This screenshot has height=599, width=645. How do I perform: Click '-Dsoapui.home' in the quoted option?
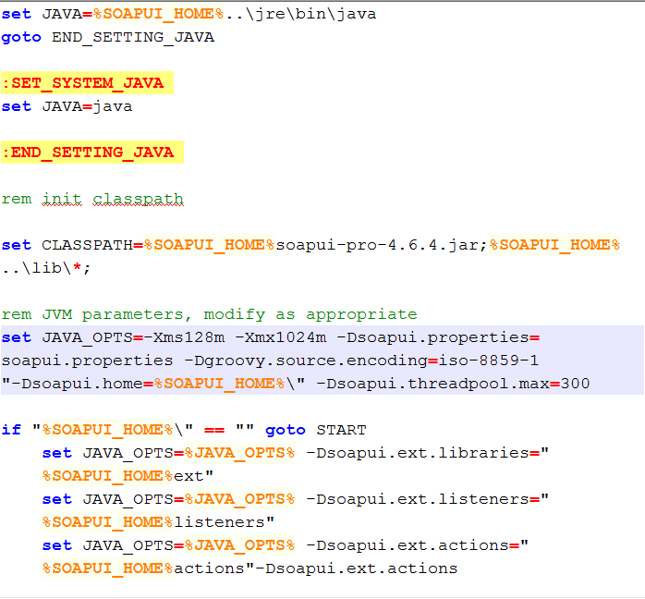click(x=77, y=384)
